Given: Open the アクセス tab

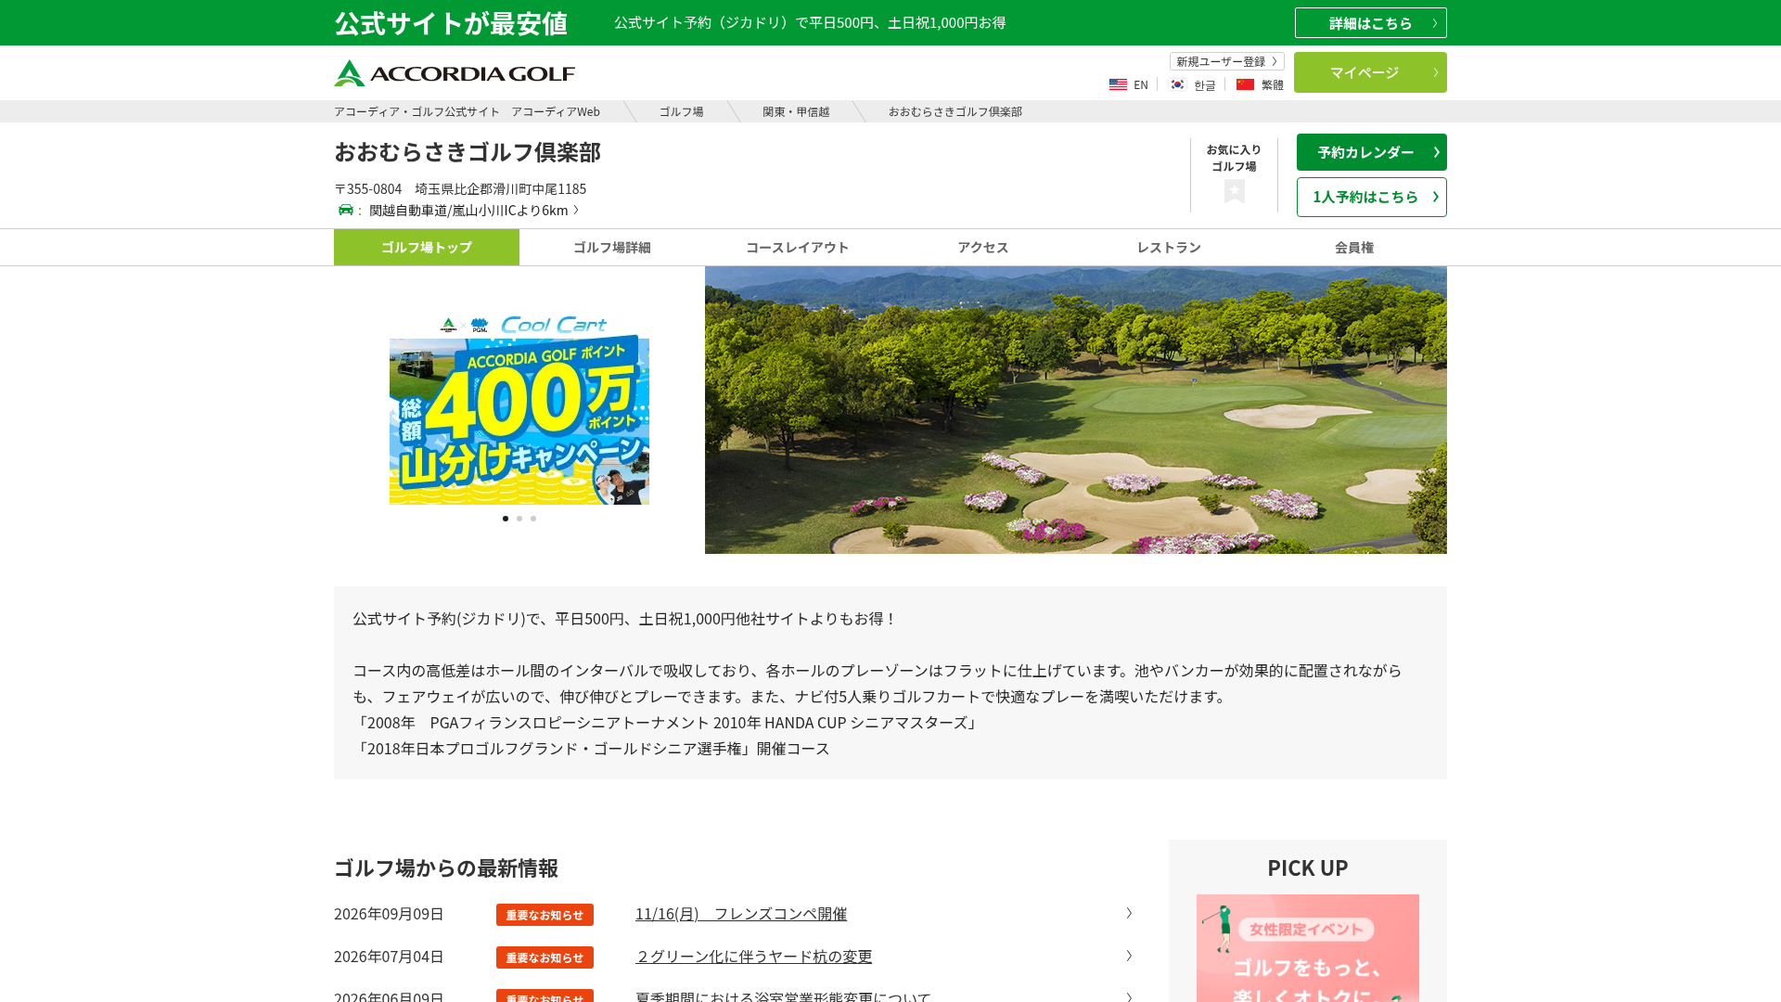Looking at the screenshot, I should 983,247.
